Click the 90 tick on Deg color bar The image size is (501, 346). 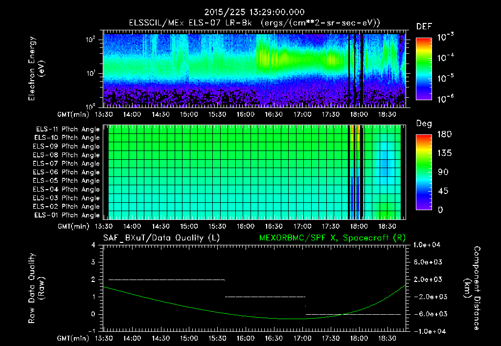click(443, 172)
